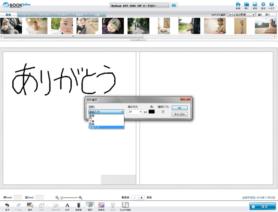The width and height of the screenshot is (278, 212).
Task: Switch to the イラスト tab
Action: click(x=62, y=15)
